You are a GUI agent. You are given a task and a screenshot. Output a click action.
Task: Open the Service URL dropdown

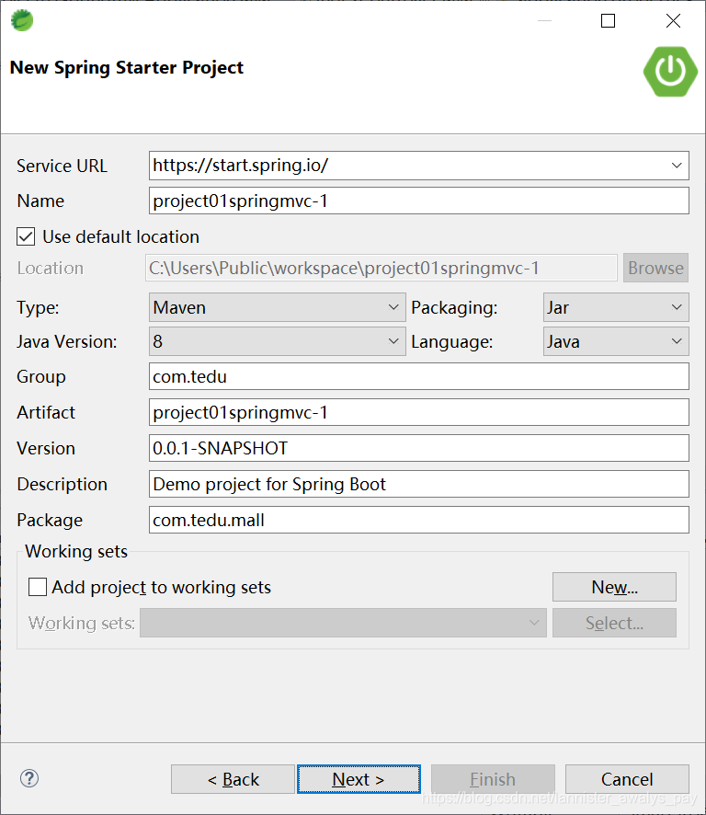click(x=678, y=166)
